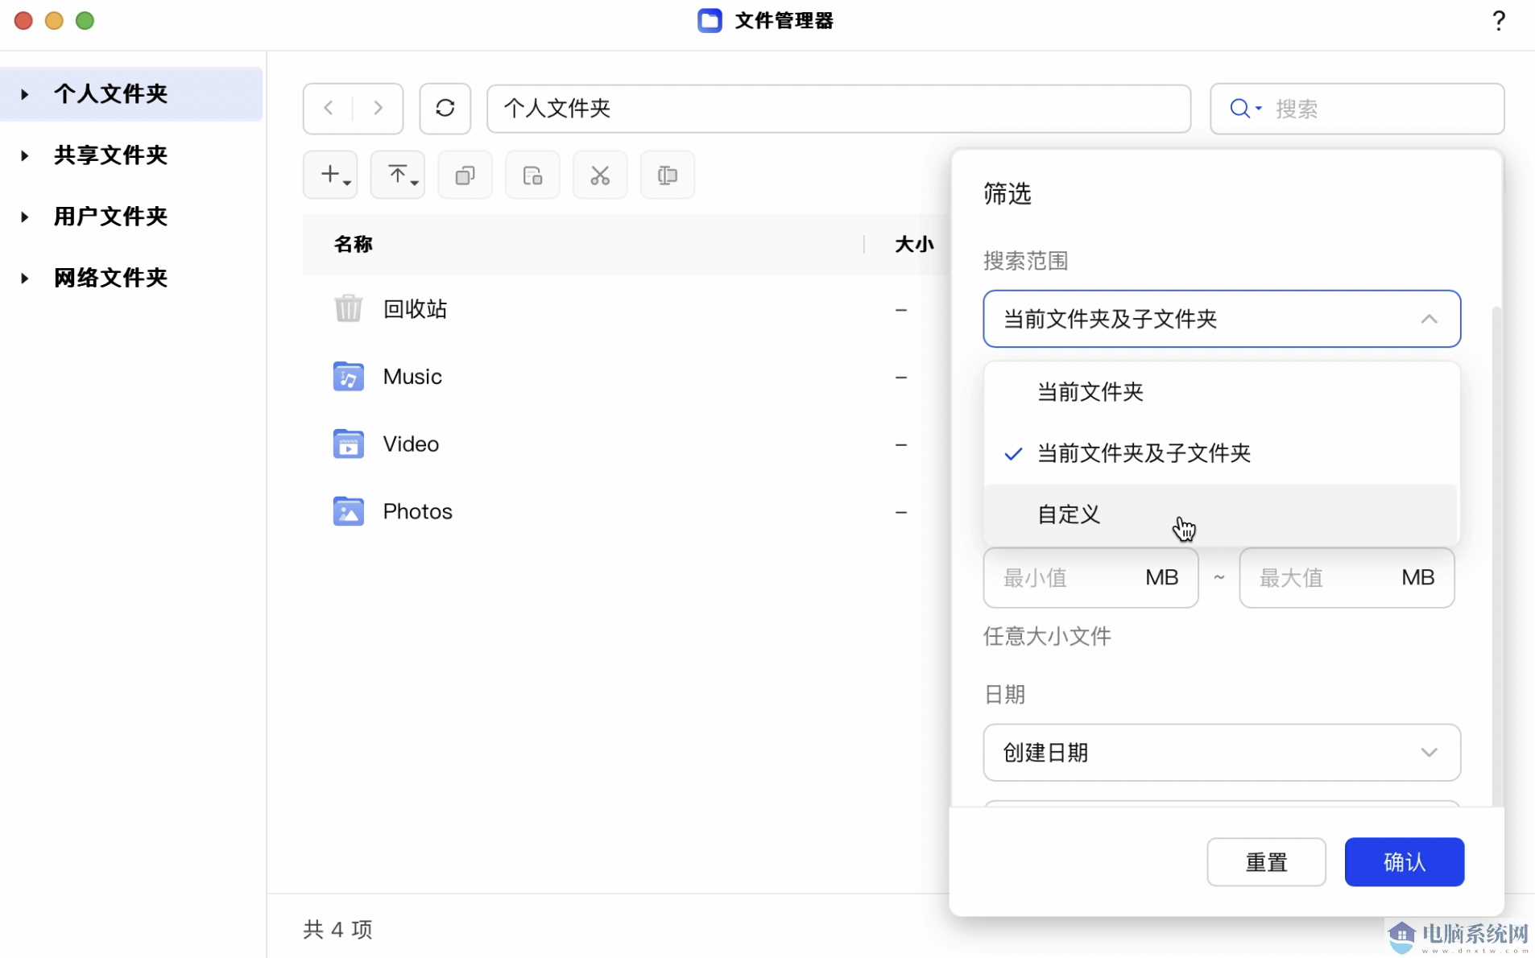Screen dimensions: 1535x958
Task: Click the forward navigation arrow
Action: [378, 108]
